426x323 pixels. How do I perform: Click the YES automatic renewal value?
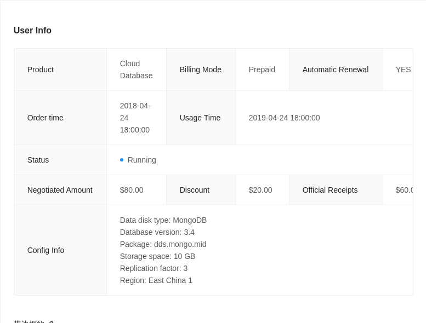(x=403, y=70)
